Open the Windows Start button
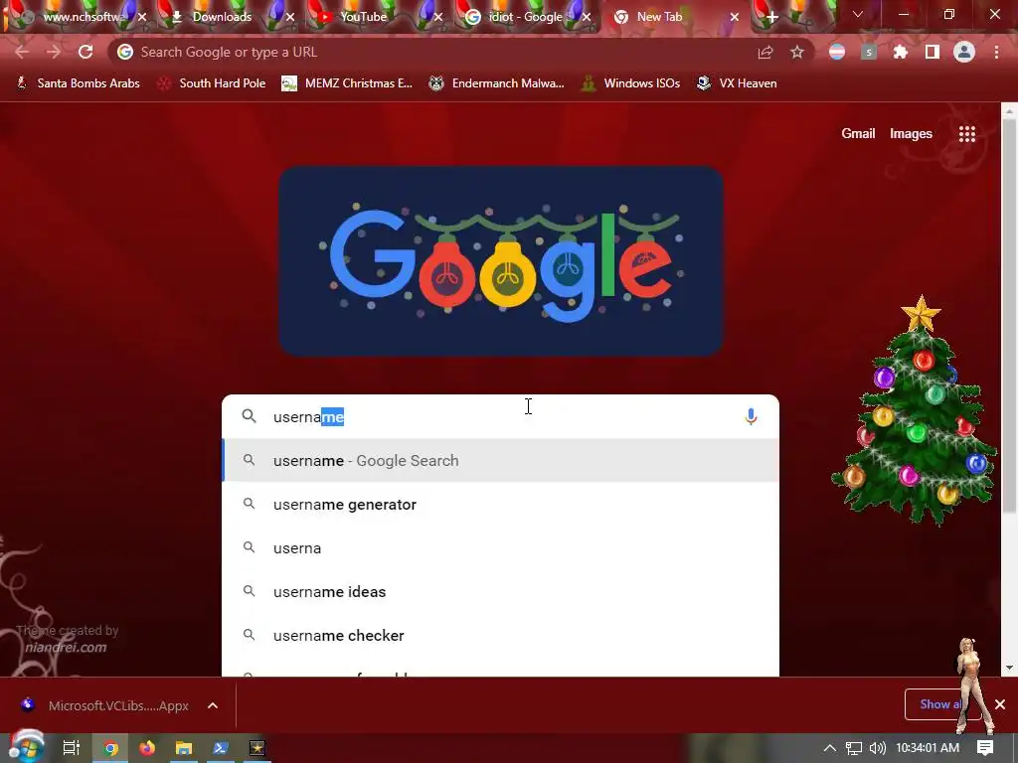The width and height of the screenshot is (1018, 763). (x=26, y=747)
